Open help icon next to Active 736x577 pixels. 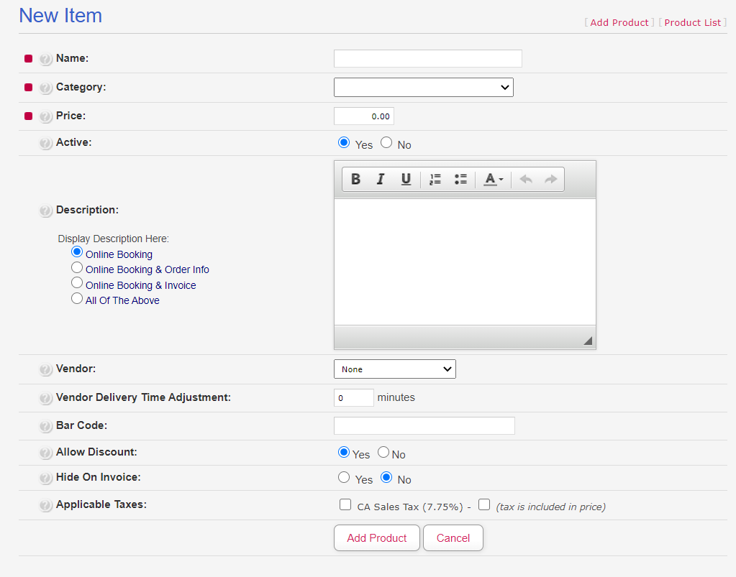pos(45,143)
